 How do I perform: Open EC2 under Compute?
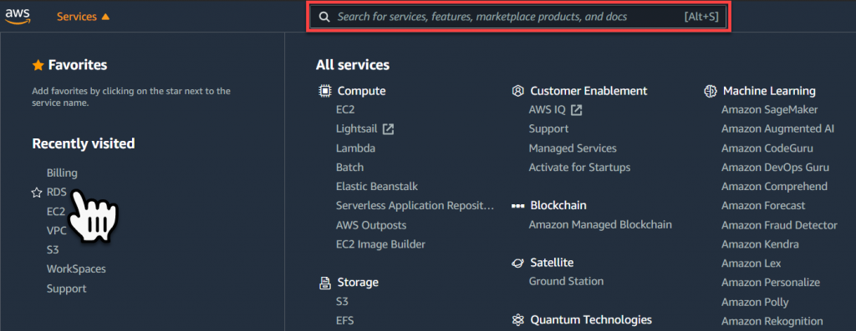click(345, 109)
